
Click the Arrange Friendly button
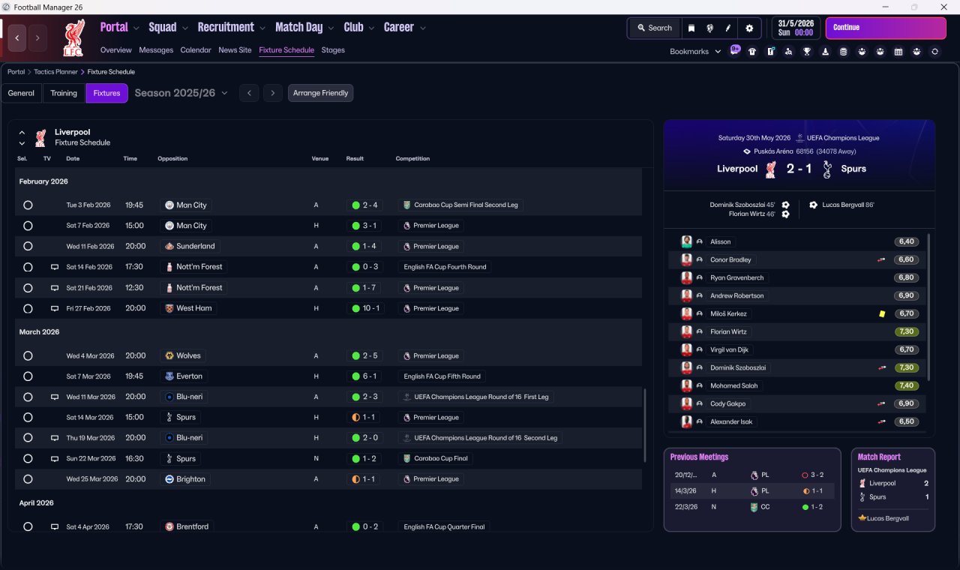coord(320,93)
